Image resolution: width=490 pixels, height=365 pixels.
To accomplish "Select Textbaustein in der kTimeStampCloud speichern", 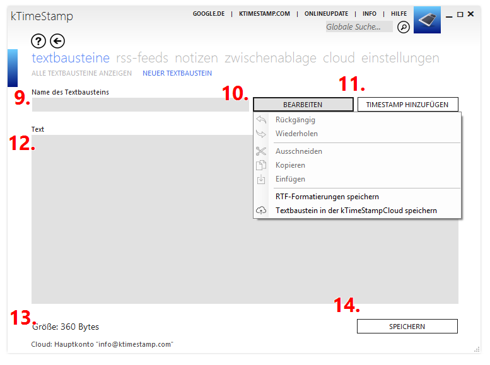I will tap(357, 211).
